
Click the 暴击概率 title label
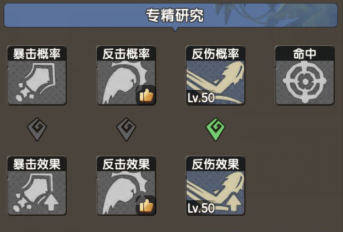click(37, 54)
